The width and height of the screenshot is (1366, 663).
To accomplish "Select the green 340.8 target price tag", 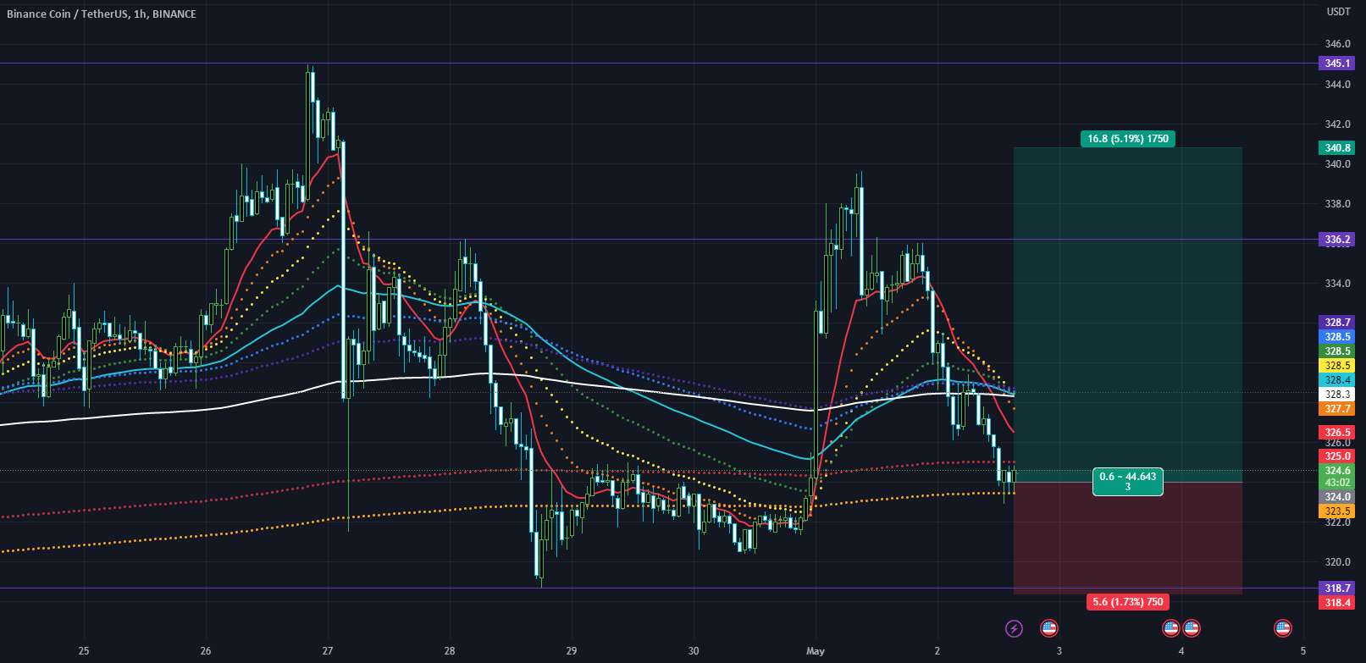I will coord(1338,148).
